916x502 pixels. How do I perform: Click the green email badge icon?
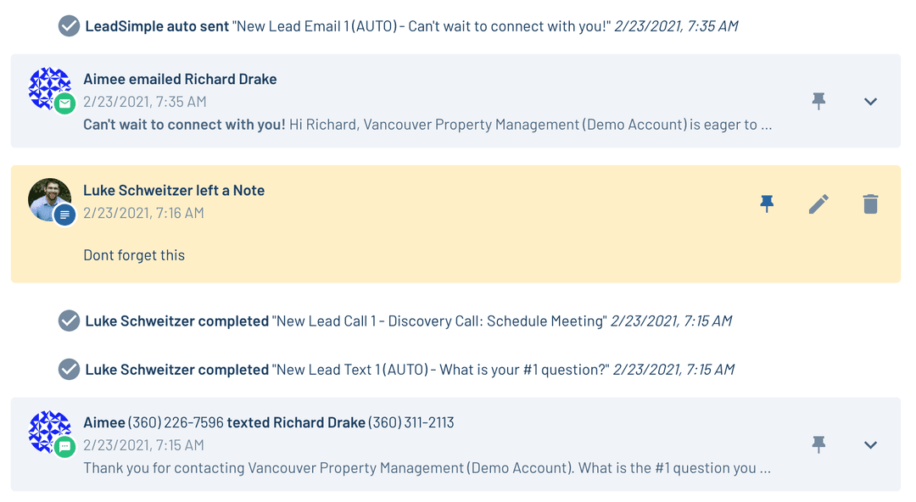click(65, 103)
